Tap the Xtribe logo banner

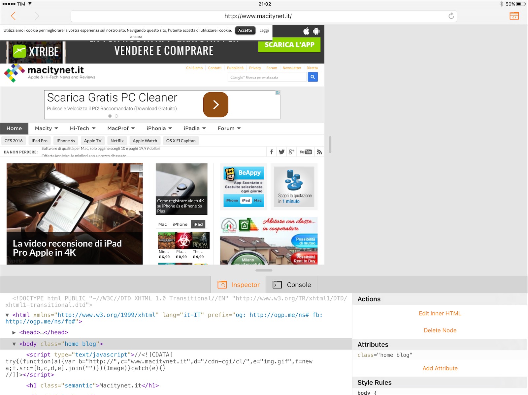click(36, 52)
